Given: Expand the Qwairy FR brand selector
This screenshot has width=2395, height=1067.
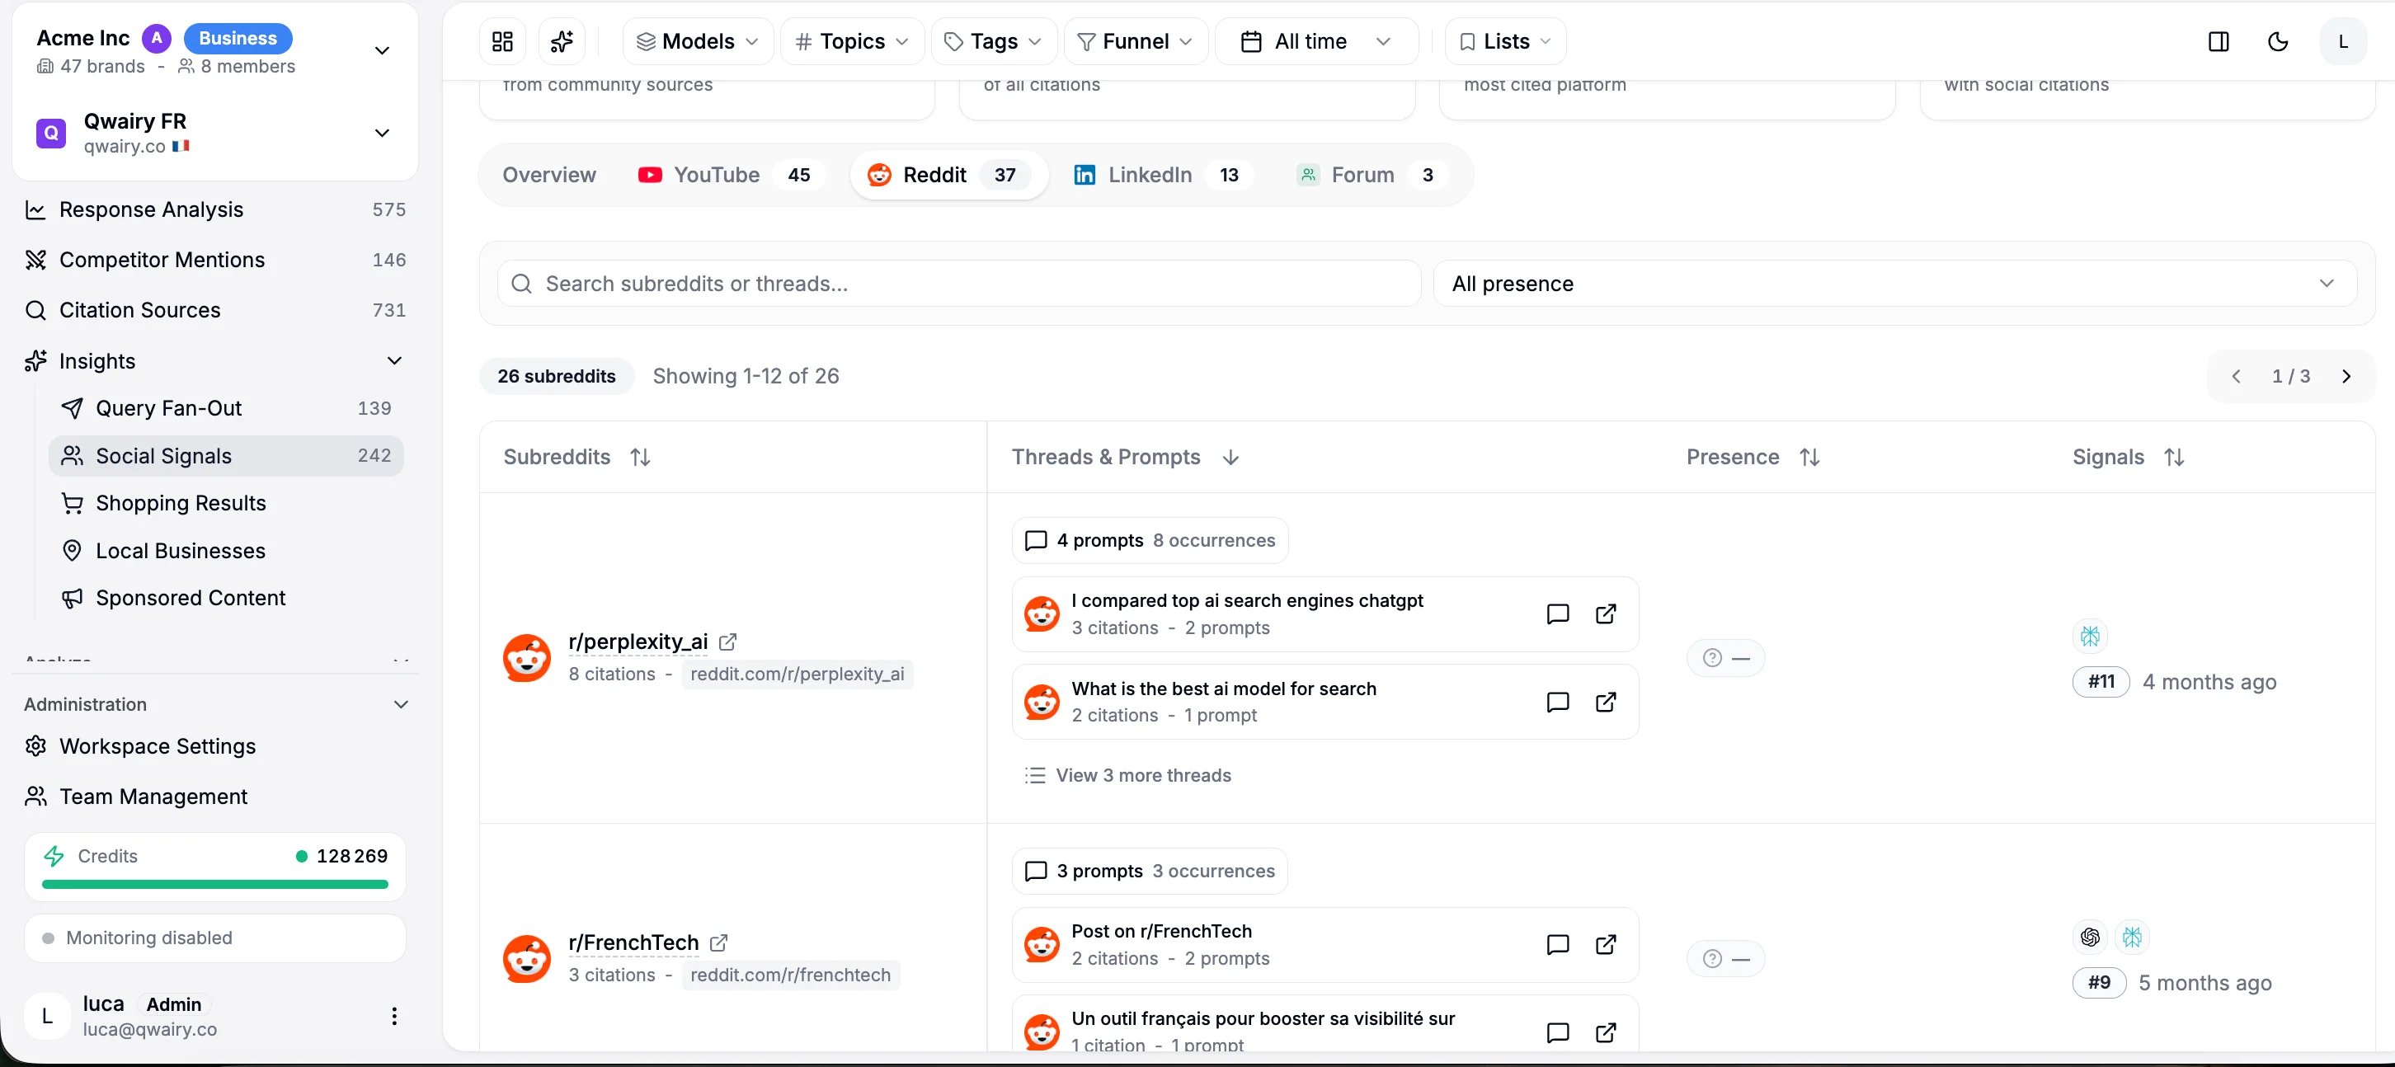Looking at the screenshot, I should click(381, 133).
